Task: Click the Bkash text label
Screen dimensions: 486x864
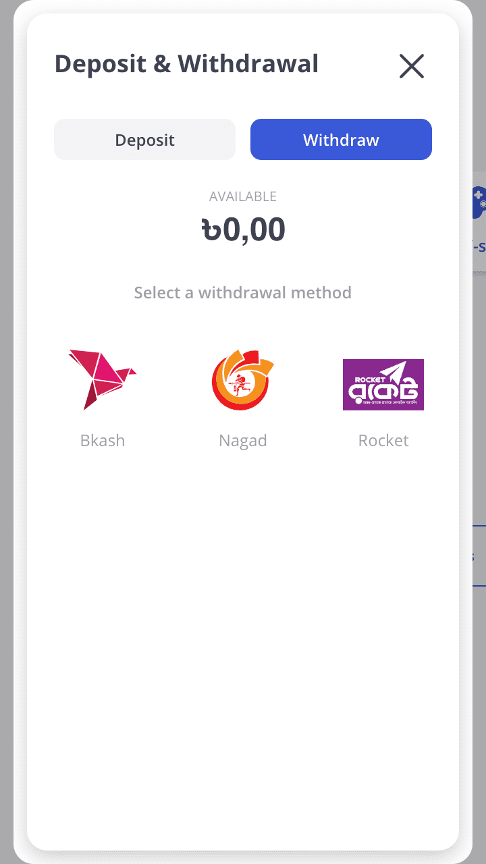Action: coord(103,441)
